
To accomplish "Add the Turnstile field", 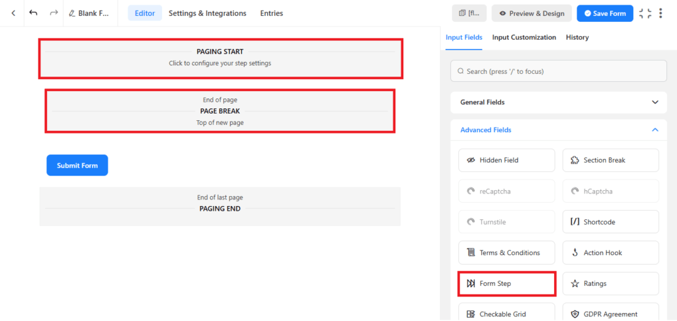I will tap(506, 222).
